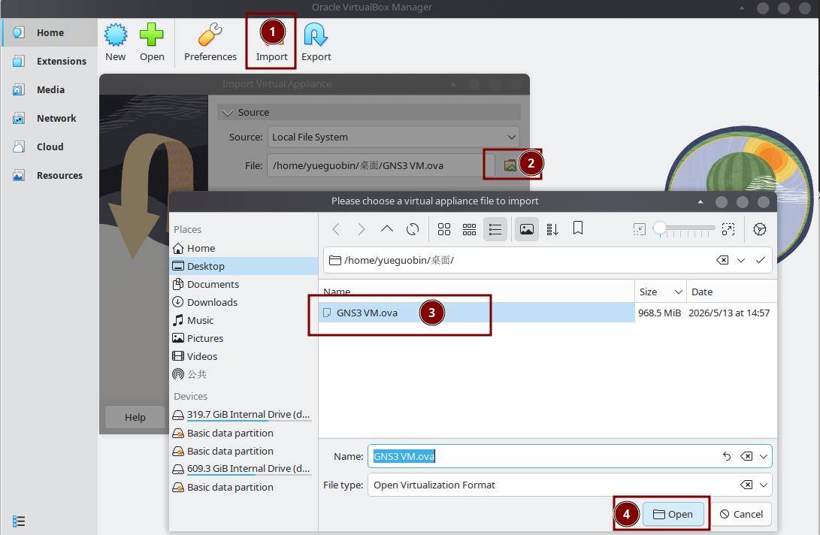Click the New toolbar icon

pyautogui.click(x=115, y=35)
